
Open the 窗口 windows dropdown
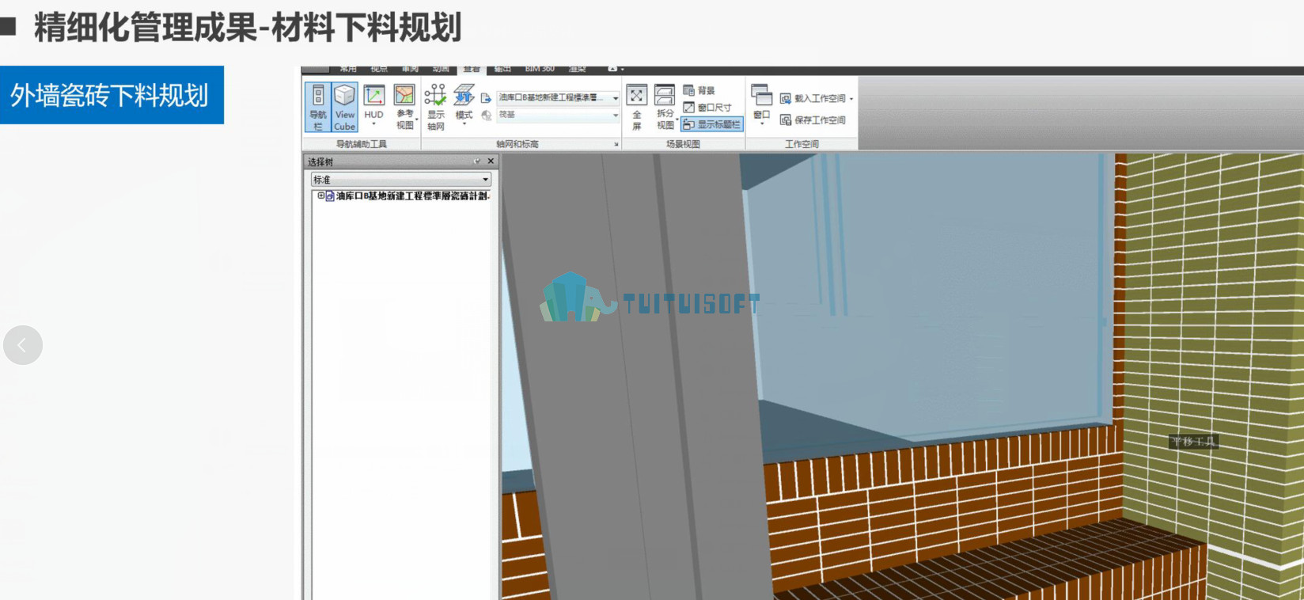(x=761, y=104)
